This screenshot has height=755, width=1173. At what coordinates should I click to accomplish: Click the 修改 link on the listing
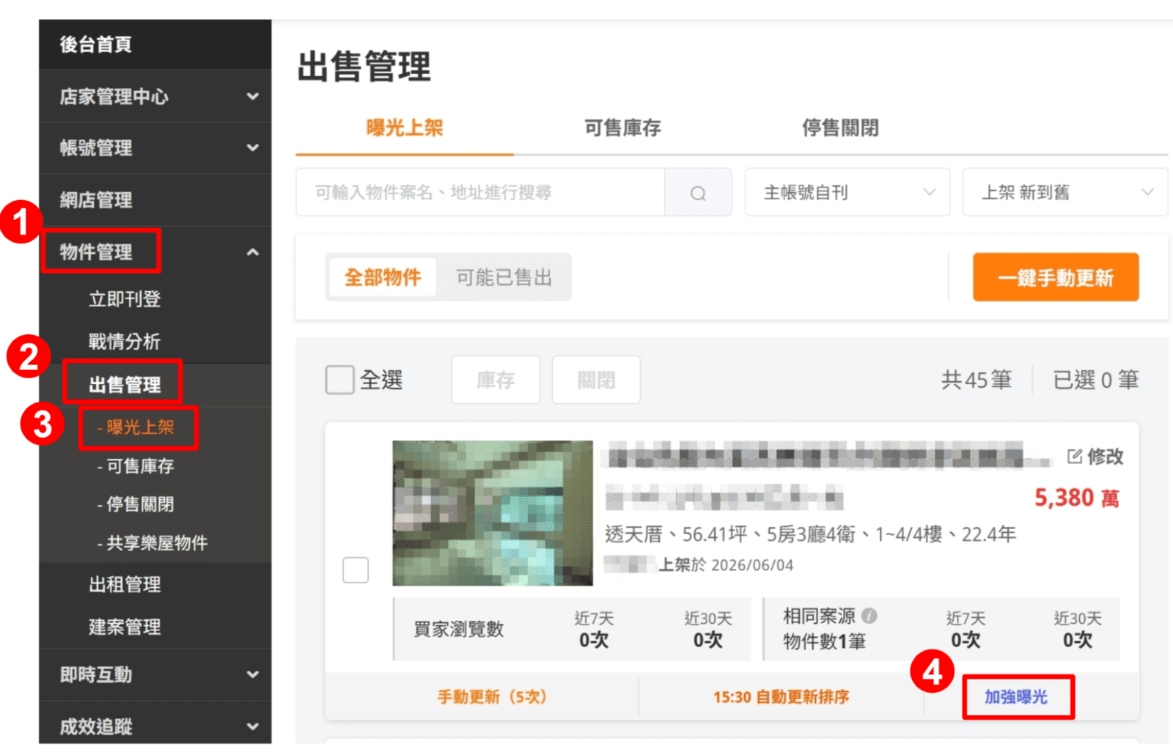click(1105, 457)
